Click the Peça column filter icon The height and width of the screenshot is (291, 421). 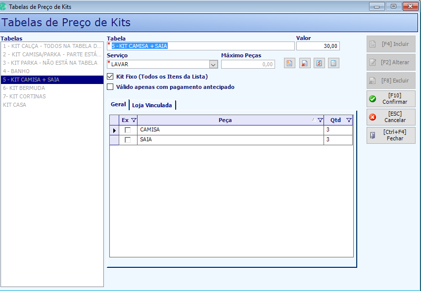coord(320,120)
